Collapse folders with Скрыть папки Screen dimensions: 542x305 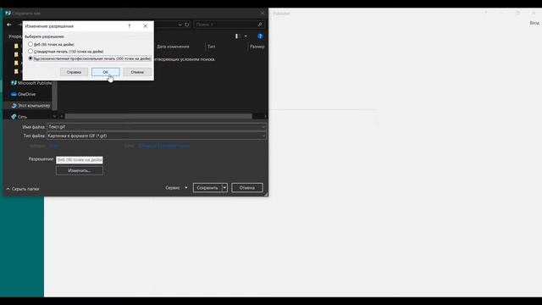point(23,189)
